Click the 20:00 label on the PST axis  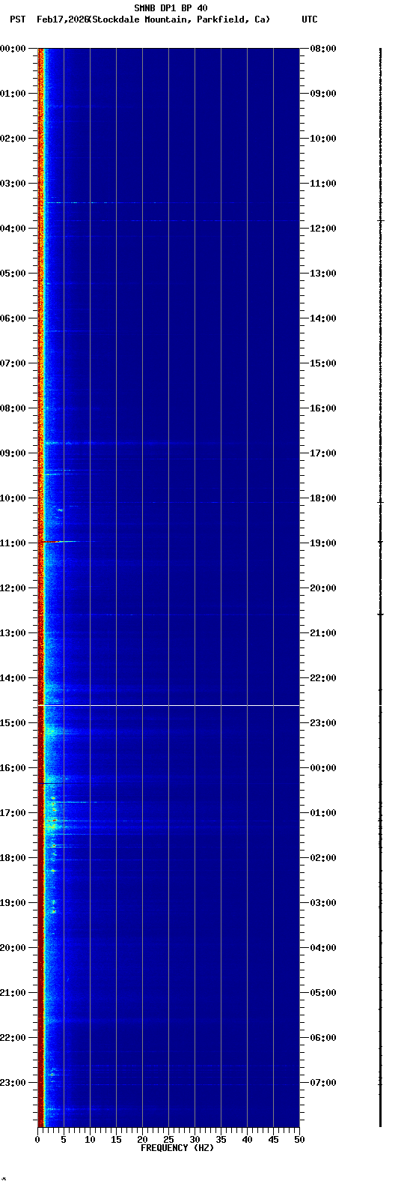click(13, 948)
